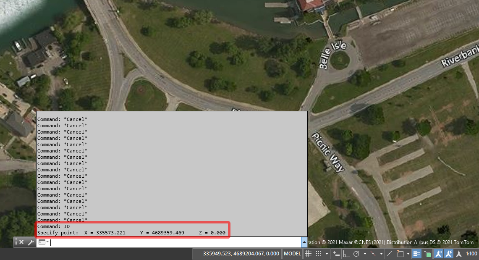This screenshot has width=479, height=260.
Task: Click the drawing coordinates readout
Action: [x=241, y=254]
